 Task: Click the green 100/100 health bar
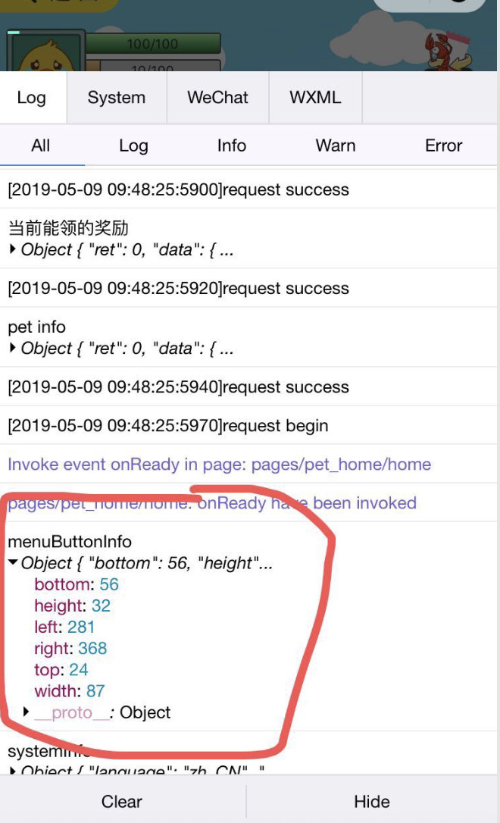coord(153,43)
